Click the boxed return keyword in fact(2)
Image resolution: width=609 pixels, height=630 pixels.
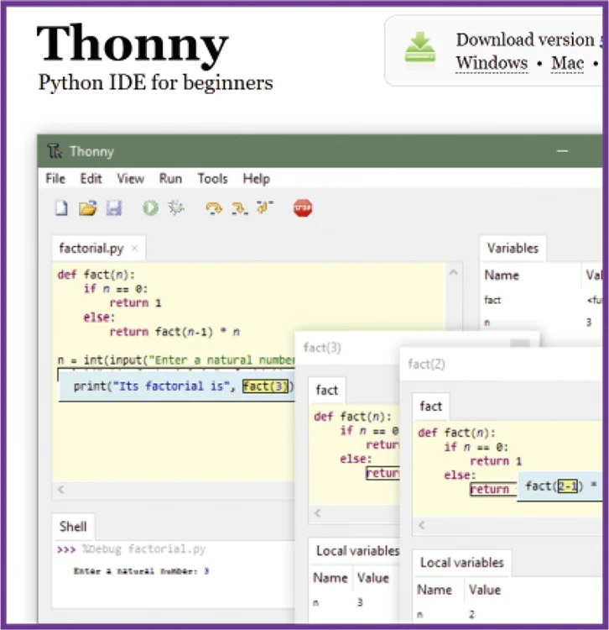pyautogui.click(x=489, y=489)
